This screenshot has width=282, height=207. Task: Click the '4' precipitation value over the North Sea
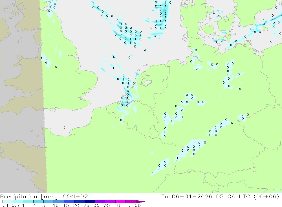161,25
